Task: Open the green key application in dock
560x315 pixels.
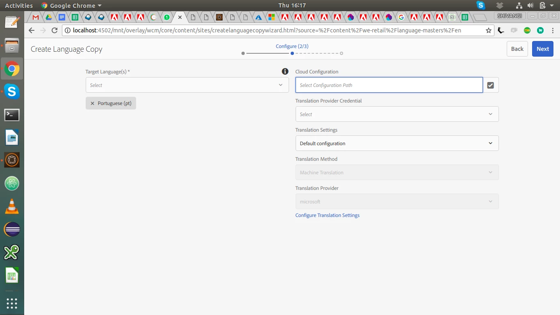Action: click(x=12, y=252)
